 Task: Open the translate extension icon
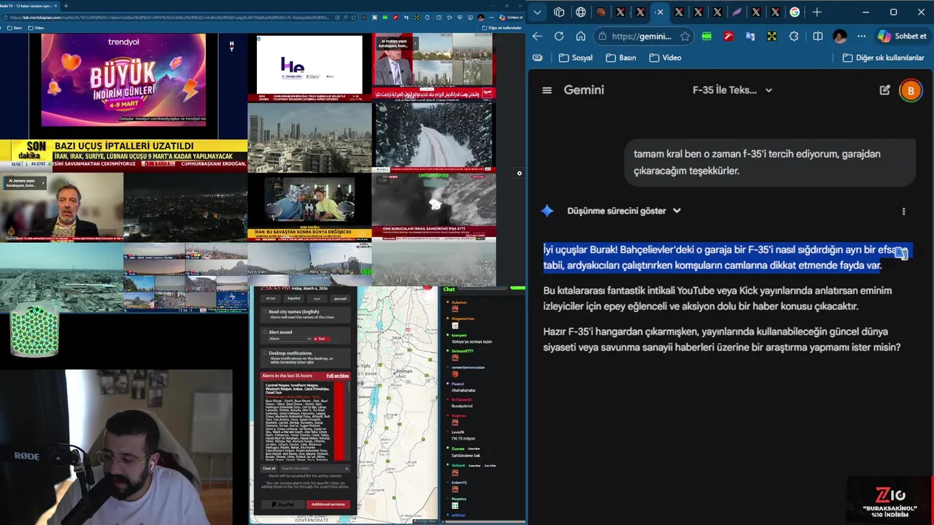[750, 36]
